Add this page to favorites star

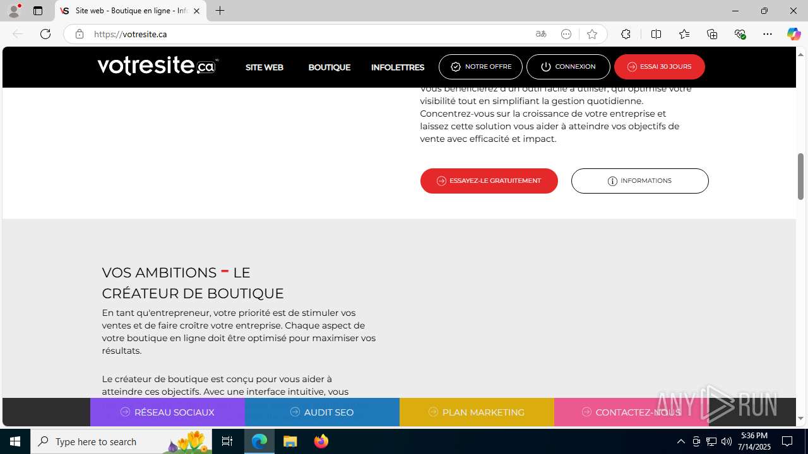tap(591, 34)
